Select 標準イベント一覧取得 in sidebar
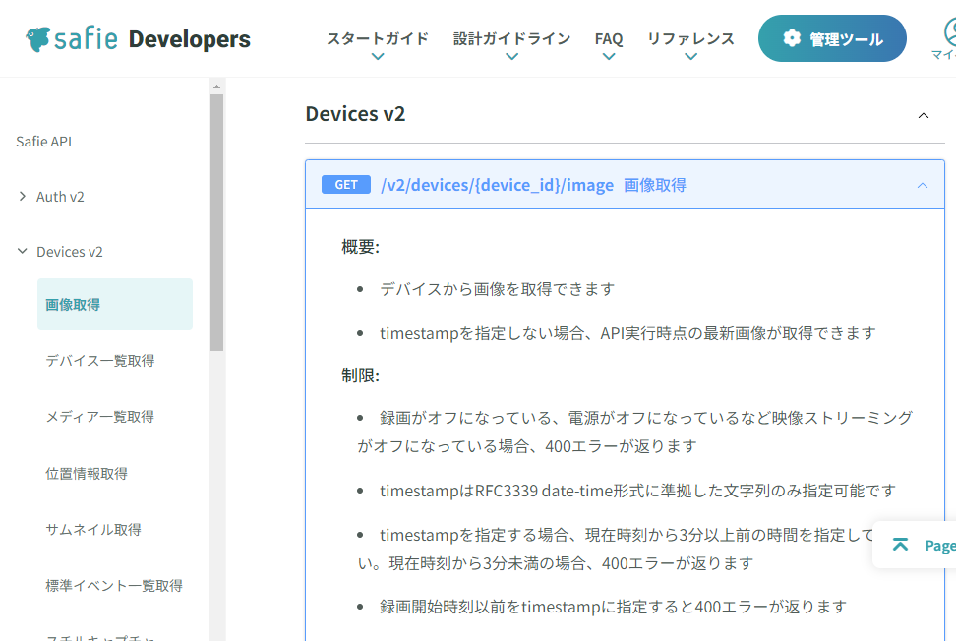Image resolution: width=956 pixels, height=641 pixels. (x=114, y=586)
